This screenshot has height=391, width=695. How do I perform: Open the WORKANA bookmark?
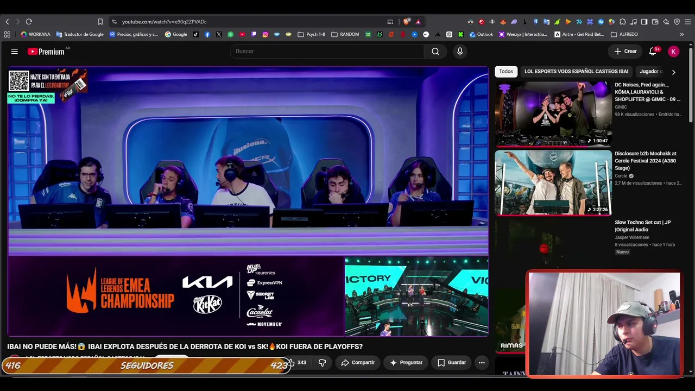point(35,34)
